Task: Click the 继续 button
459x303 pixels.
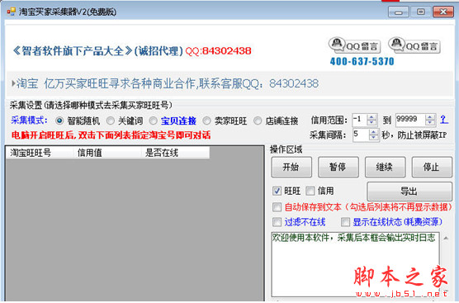Action: [385, 167]
